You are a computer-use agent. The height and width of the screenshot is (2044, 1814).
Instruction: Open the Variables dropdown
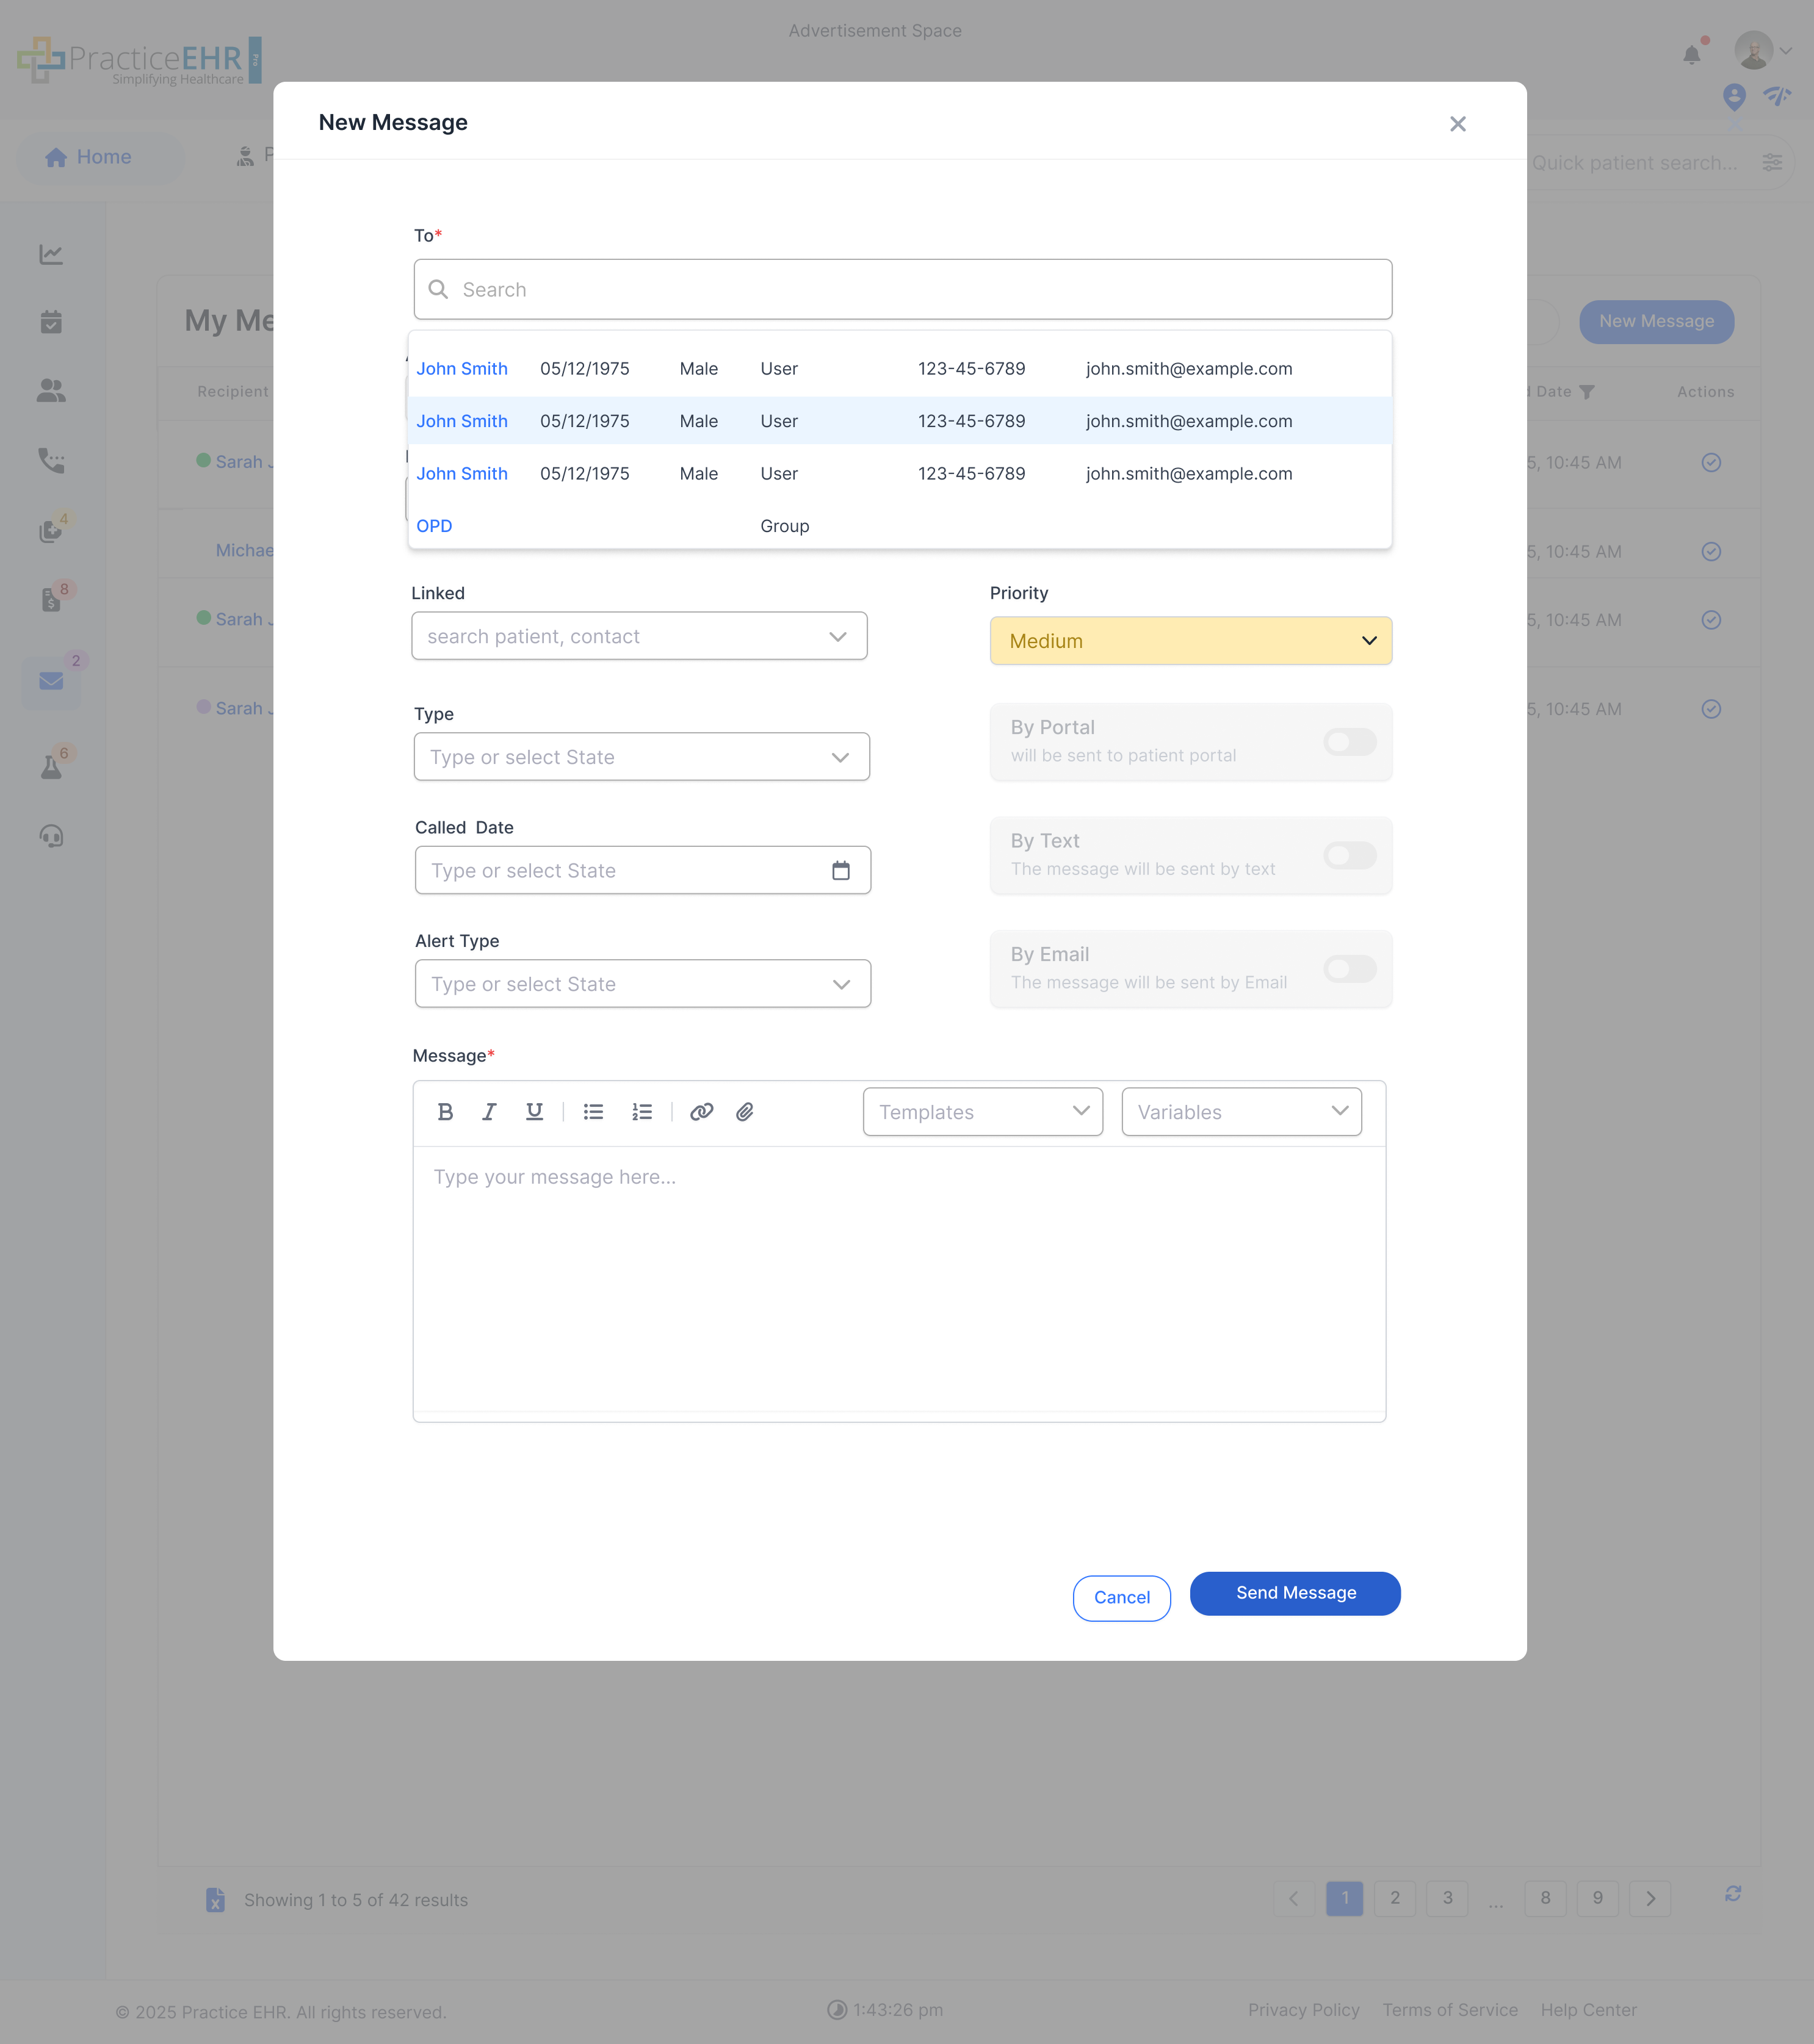(1241, 1111)
